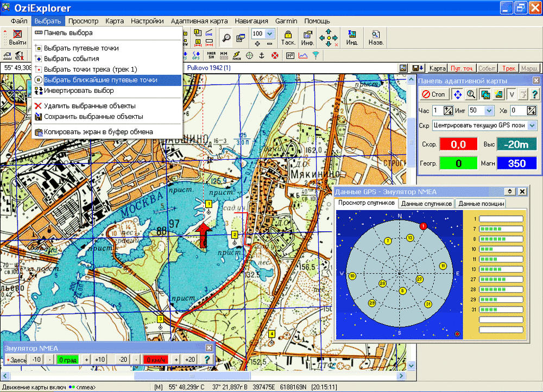This screenshot has width=543, height=392.
Task: Choose Инвертировать выбор menu entry
Action: 108,91
